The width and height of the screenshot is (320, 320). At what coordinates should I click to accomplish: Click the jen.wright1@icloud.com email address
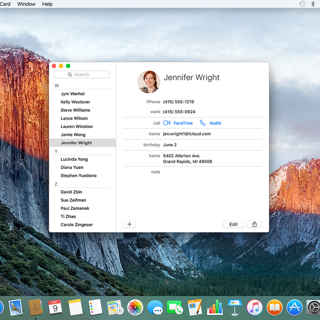coord(187,134)
